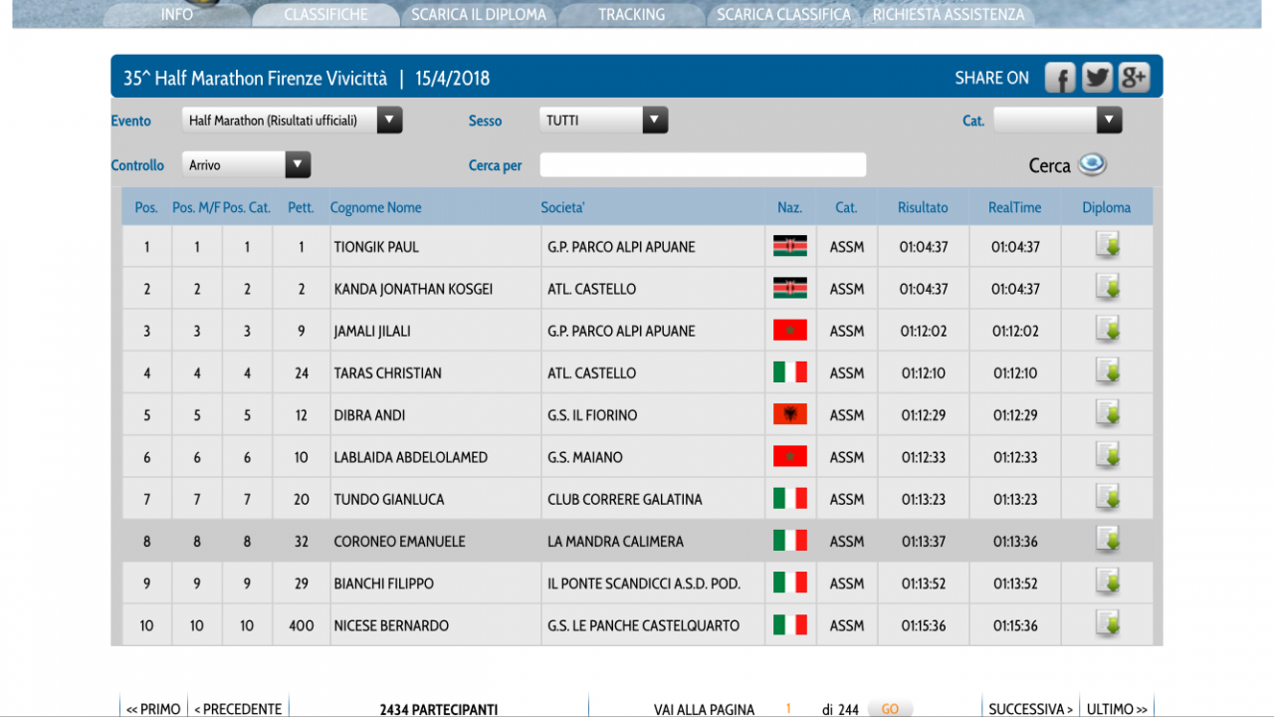Click the GO page button
1274x717 pixels.
point(890,709)
